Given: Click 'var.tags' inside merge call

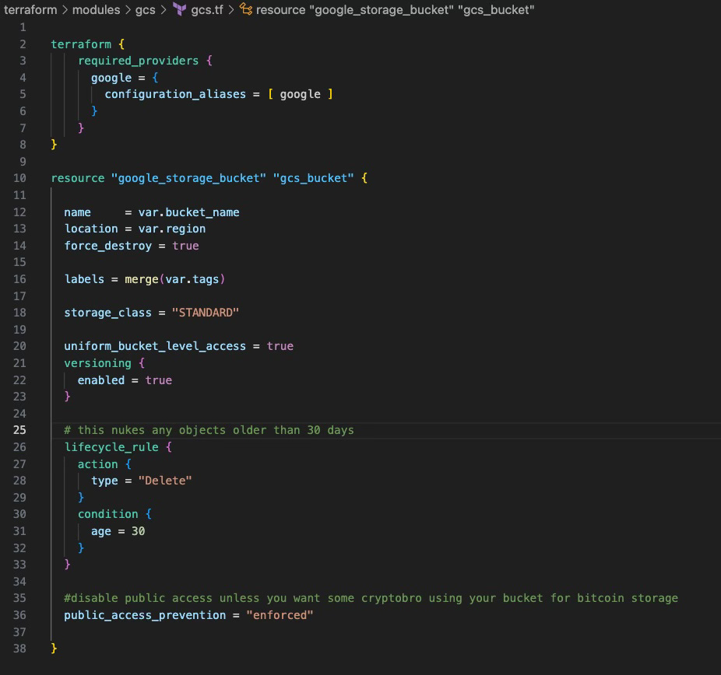Looking at the screenshot, I should [x=192, y=279].
